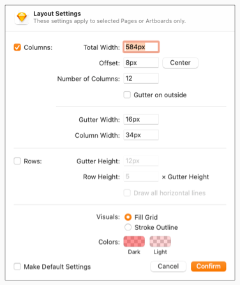240x285 pixels.
Task: Open the Dark color swatch
Action: click(x=134, y=241)
